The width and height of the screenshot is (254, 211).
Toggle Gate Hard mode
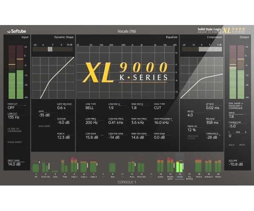click(44, 126)
